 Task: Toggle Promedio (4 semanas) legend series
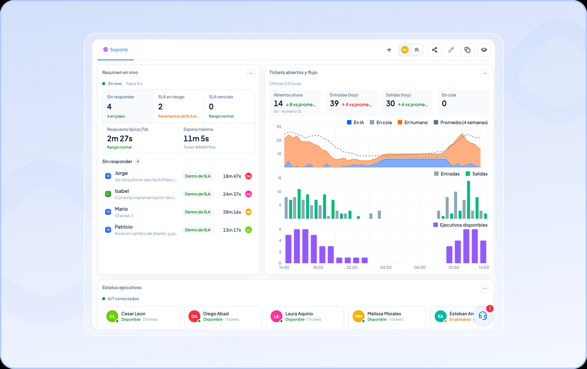click(x=460, y=122)
